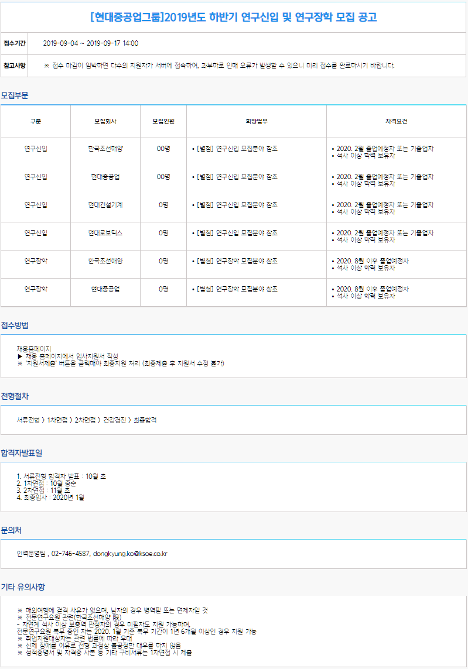
Task: Click the 모집부문 section heading
Action: (x=15, y=95)
